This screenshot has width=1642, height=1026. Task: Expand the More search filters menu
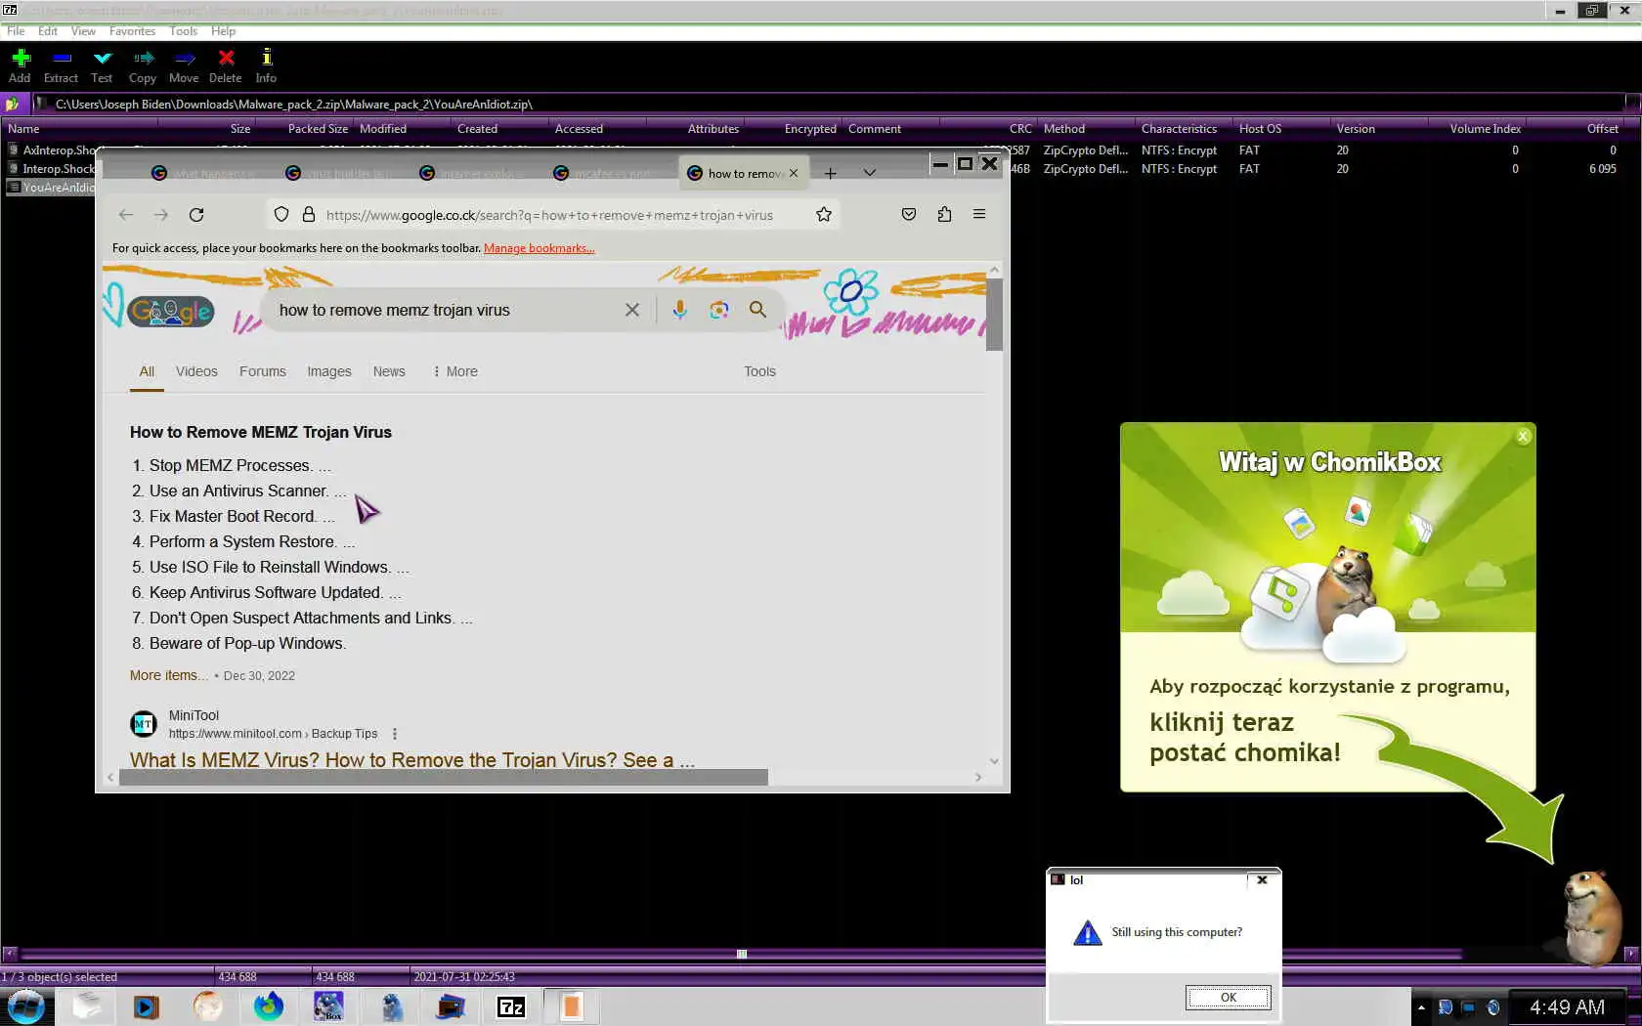(455, 371)
